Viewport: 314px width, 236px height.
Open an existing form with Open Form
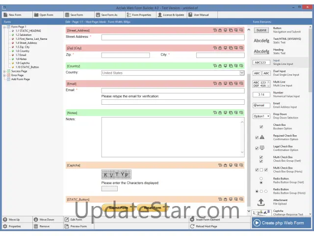pos(48,15)
